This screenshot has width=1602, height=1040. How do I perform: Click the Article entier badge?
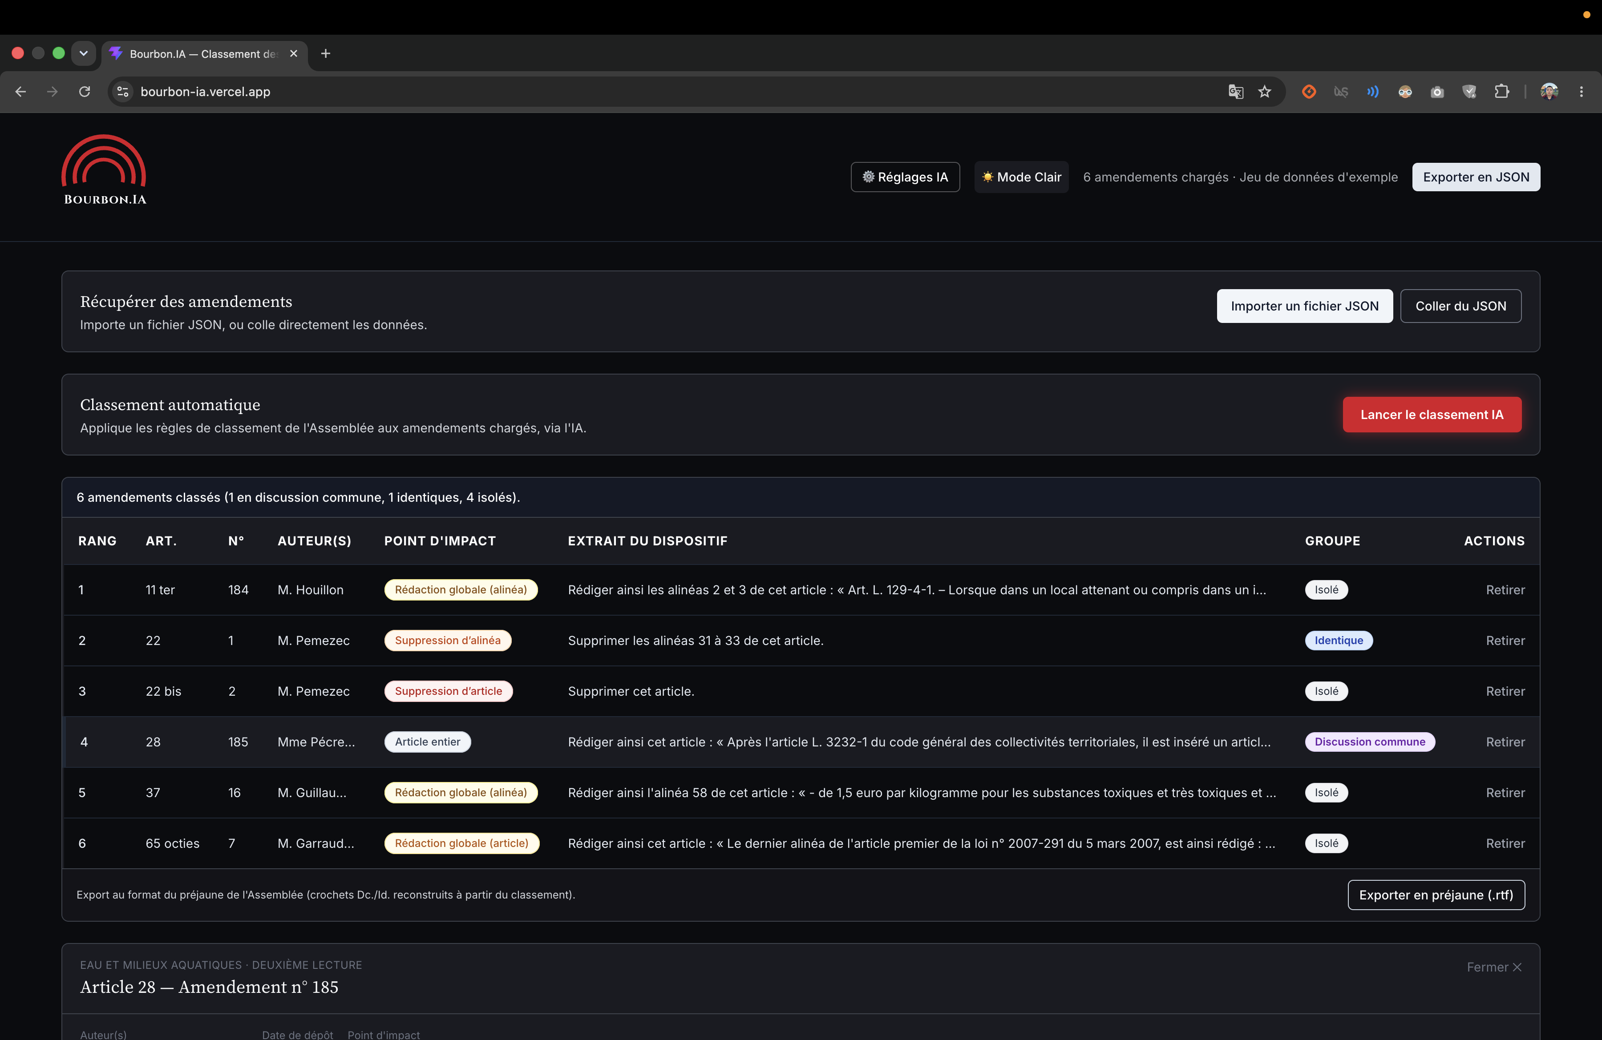[428, 742]
